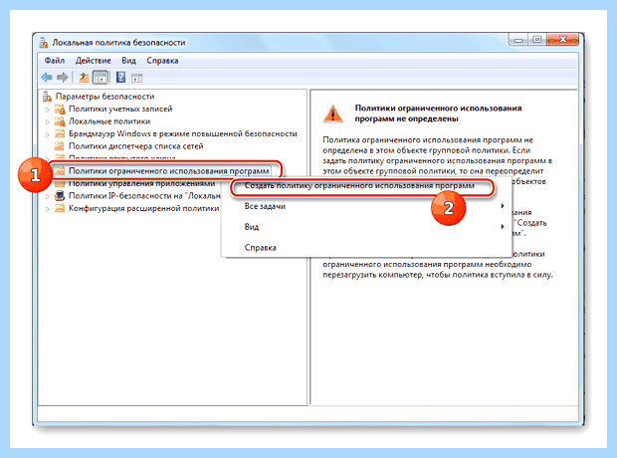The image size is (617, 458).
Task: Select Политики ограниченного использования программ label
Action: coord(169,171)
